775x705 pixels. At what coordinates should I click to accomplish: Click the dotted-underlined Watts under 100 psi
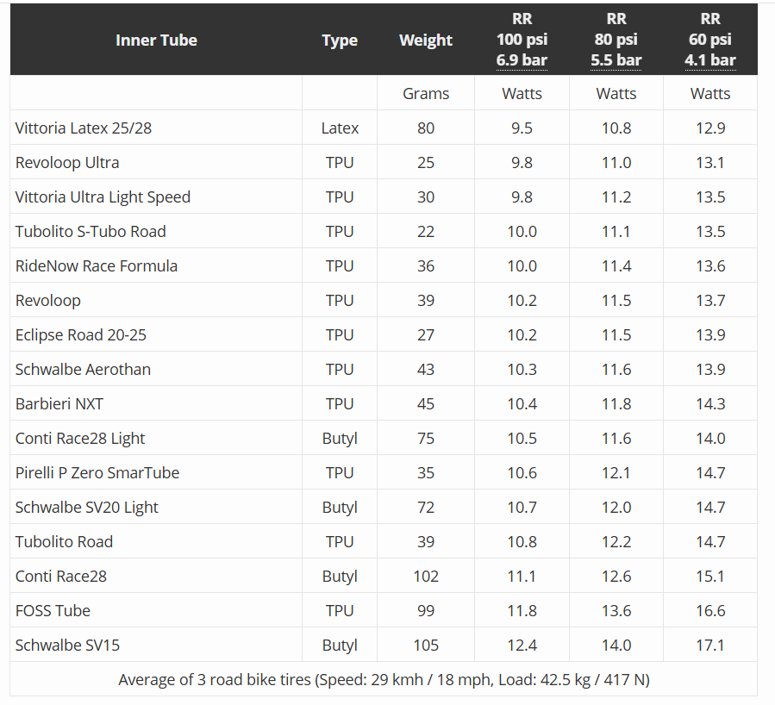522,94
